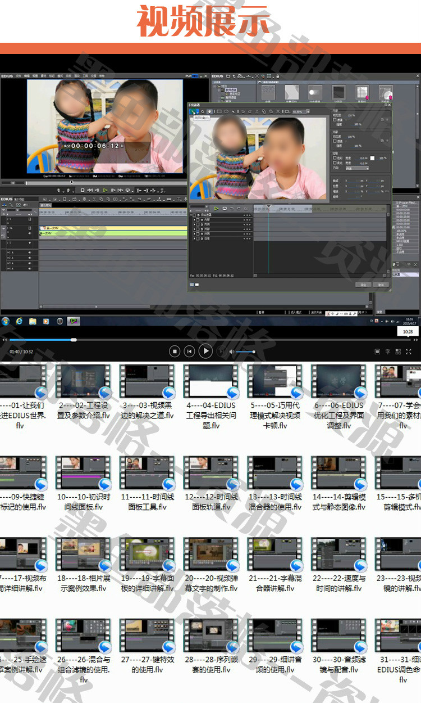Open the 设置 menu in EDIUS

point(94,76)
